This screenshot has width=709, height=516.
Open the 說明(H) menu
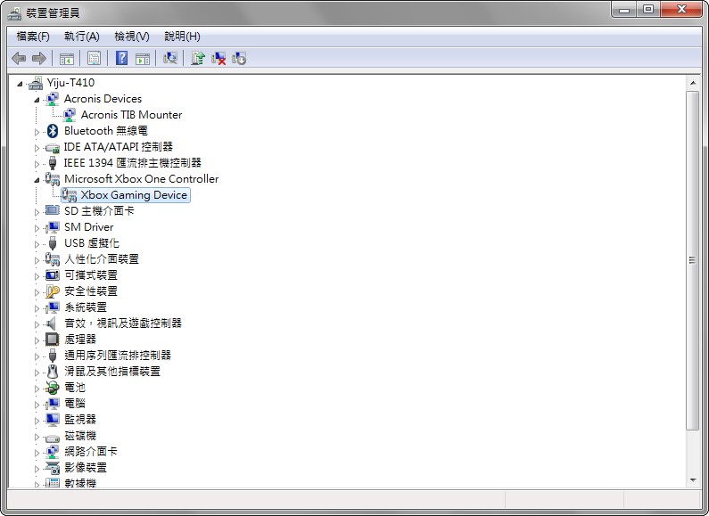coord(182,37)
